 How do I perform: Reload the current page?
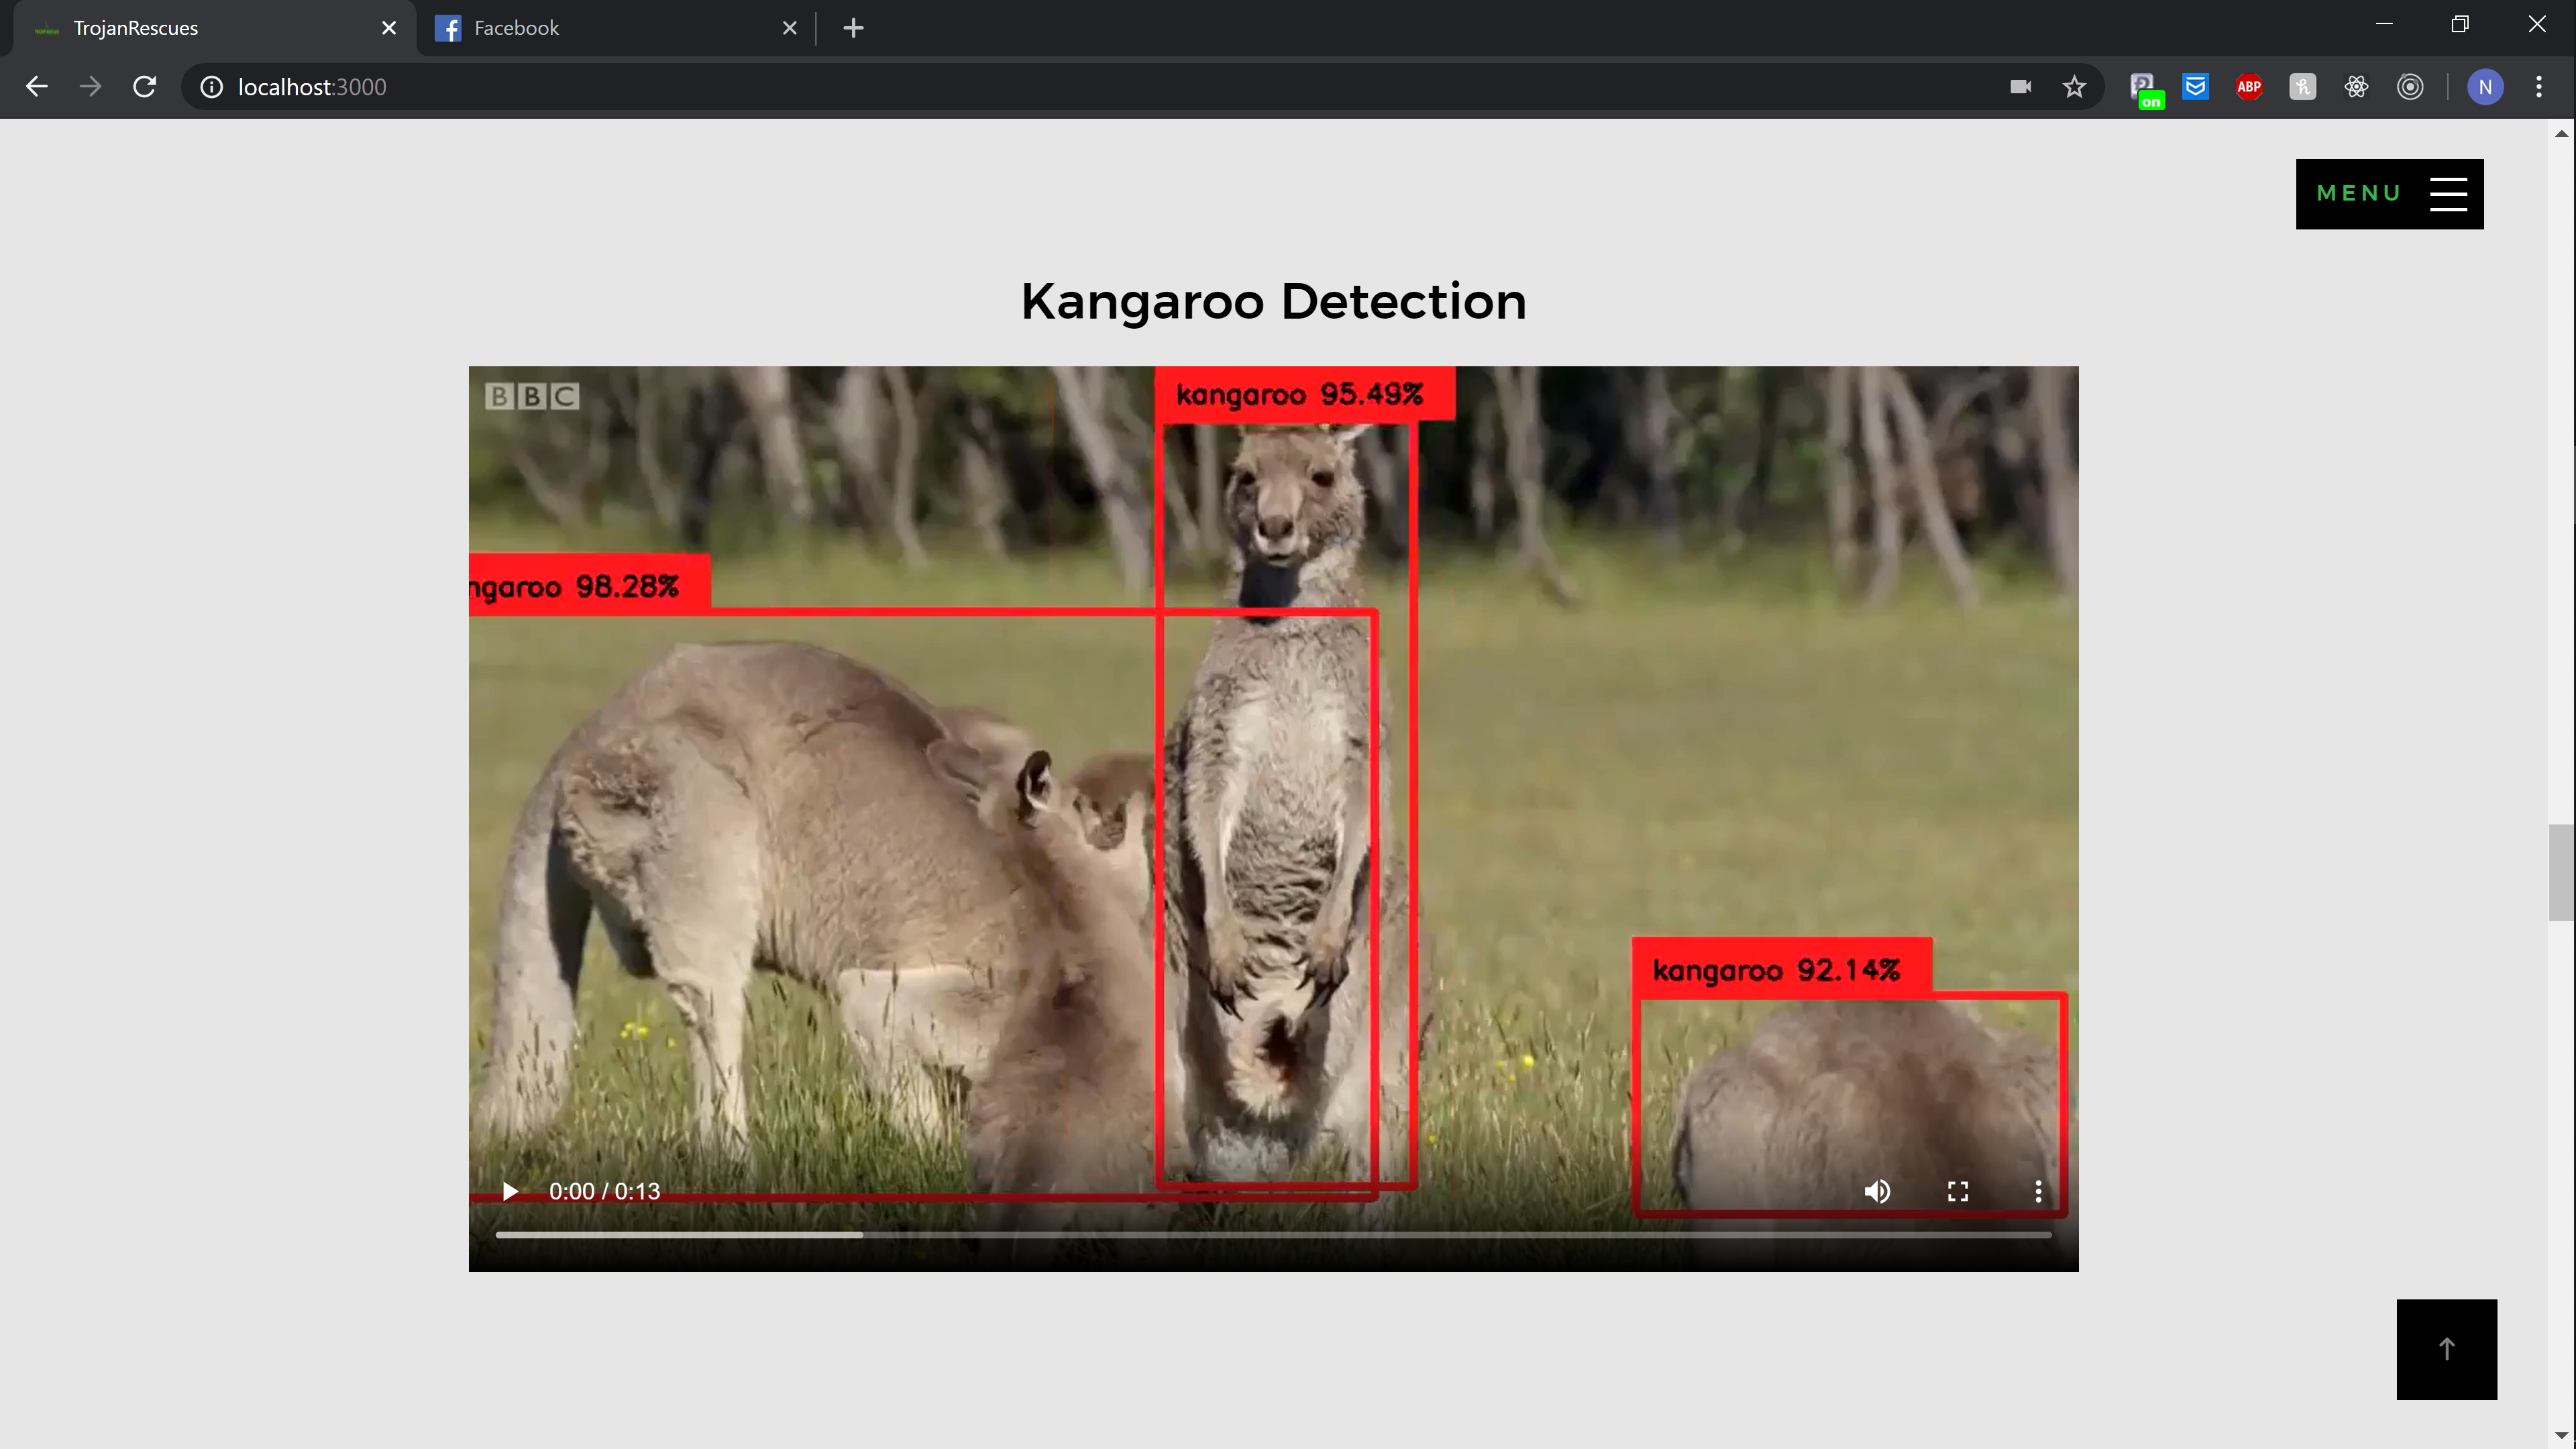145,87
